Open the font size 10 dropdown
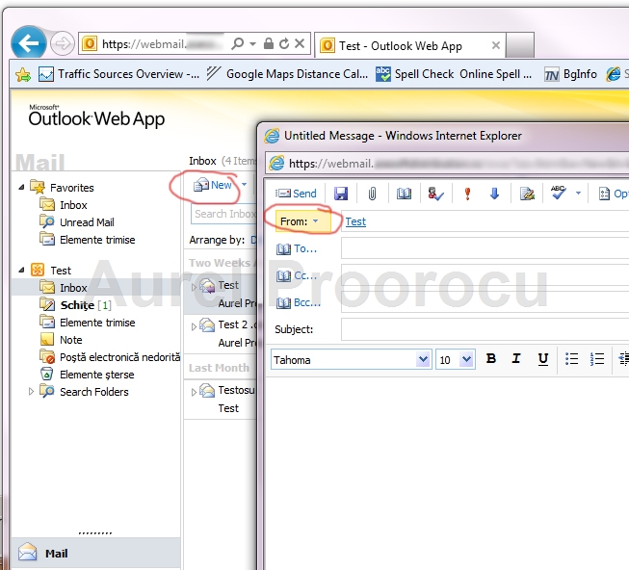Image resolution: width=629 pixels, height=570 pixels. coord(466,359)
